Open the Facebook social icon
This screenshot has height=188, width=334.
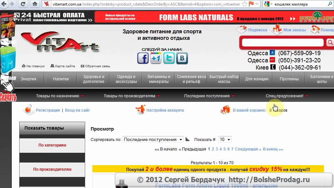point(143,58)
